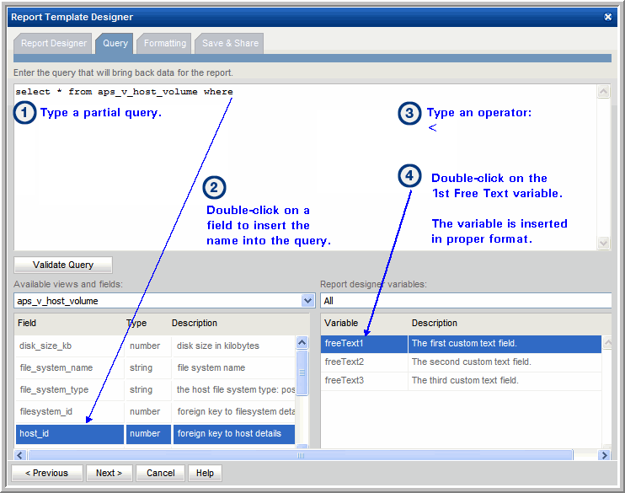Open Help for the designer
This screenshot has height=493, width=625.
(x=205, y=473)
